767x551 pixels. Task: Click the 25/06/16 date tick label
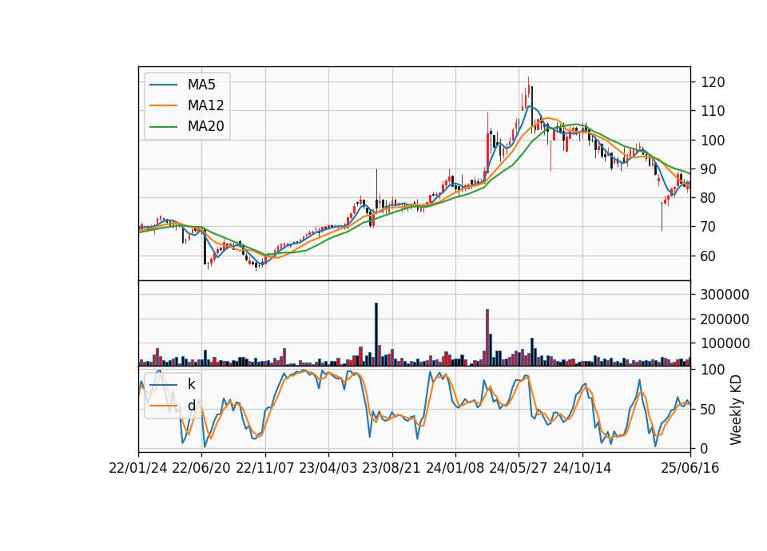click(x=690, y=468)
